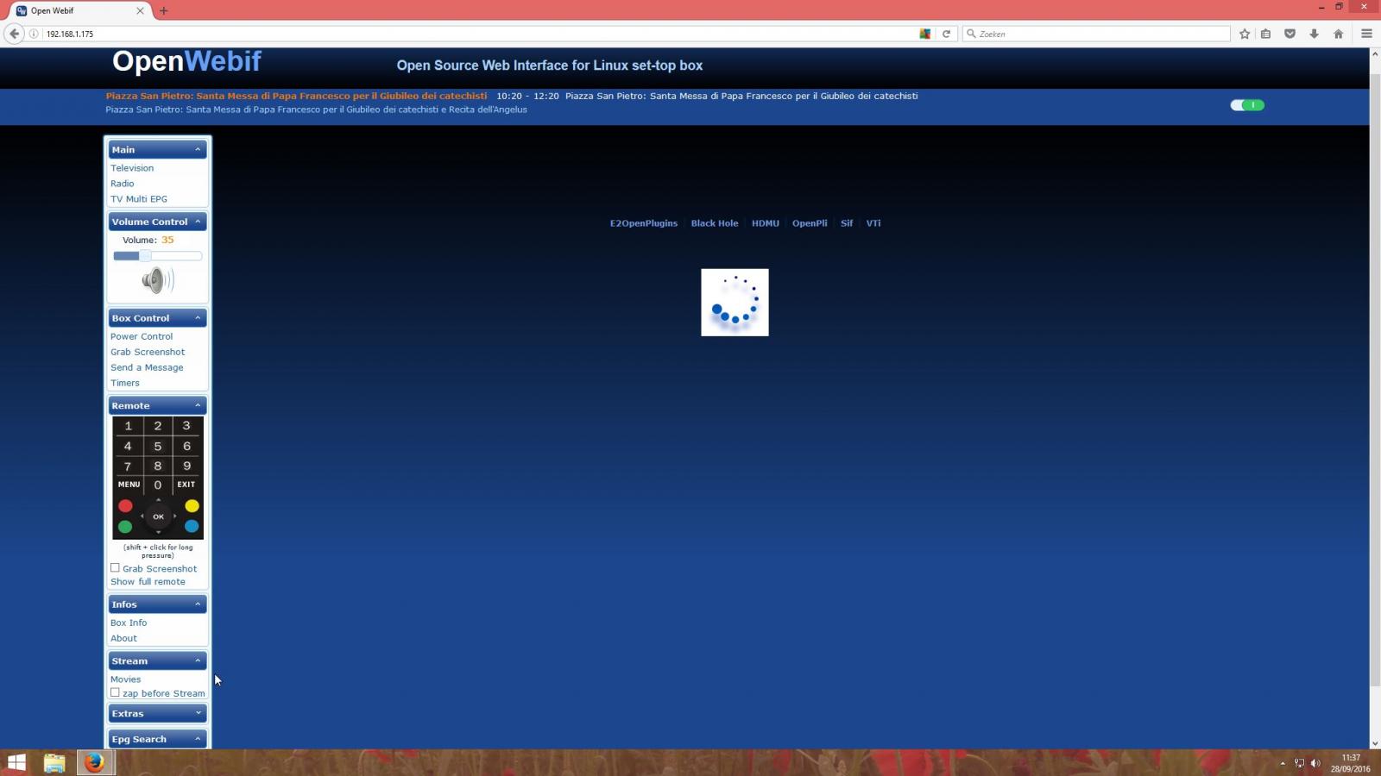The width and height of the screenshot is (1381, 776).
Task: Open Send a Message
Action: (x=147, y=368)
